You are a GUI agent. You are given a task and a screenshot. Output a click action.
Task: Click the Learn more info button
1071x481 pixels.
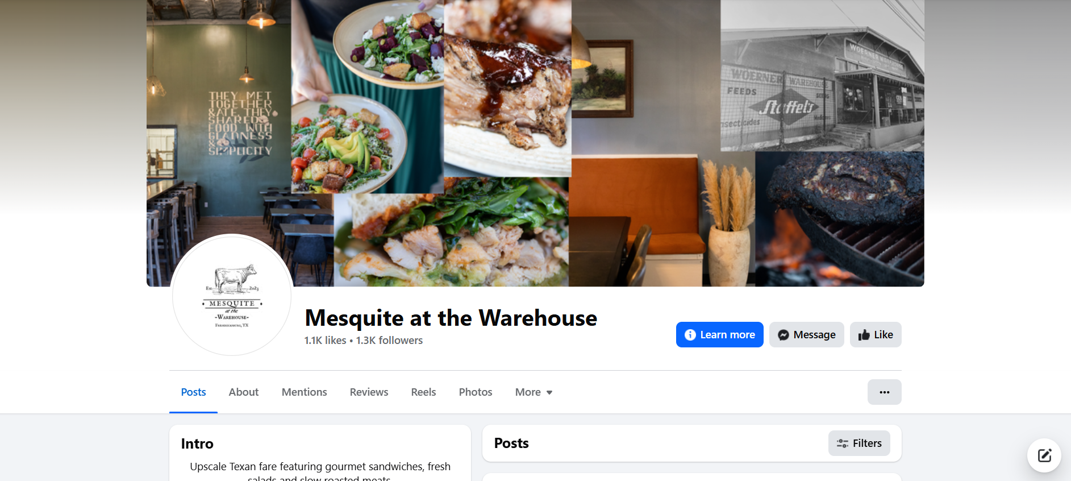(x=720, y=335)
